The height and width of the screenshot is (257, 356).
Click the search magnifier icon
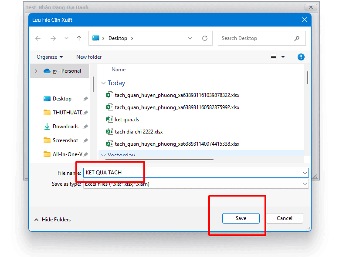[297, 38]
